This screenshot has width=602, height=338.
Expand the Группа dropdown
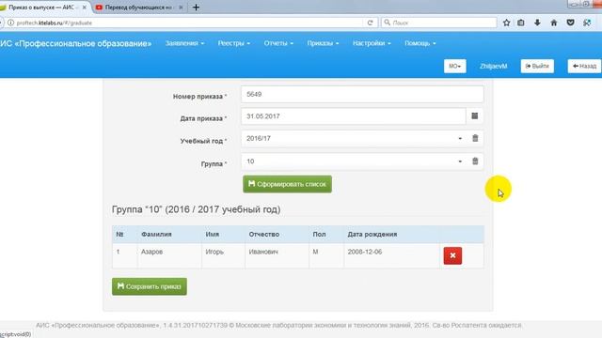[460, 161]
